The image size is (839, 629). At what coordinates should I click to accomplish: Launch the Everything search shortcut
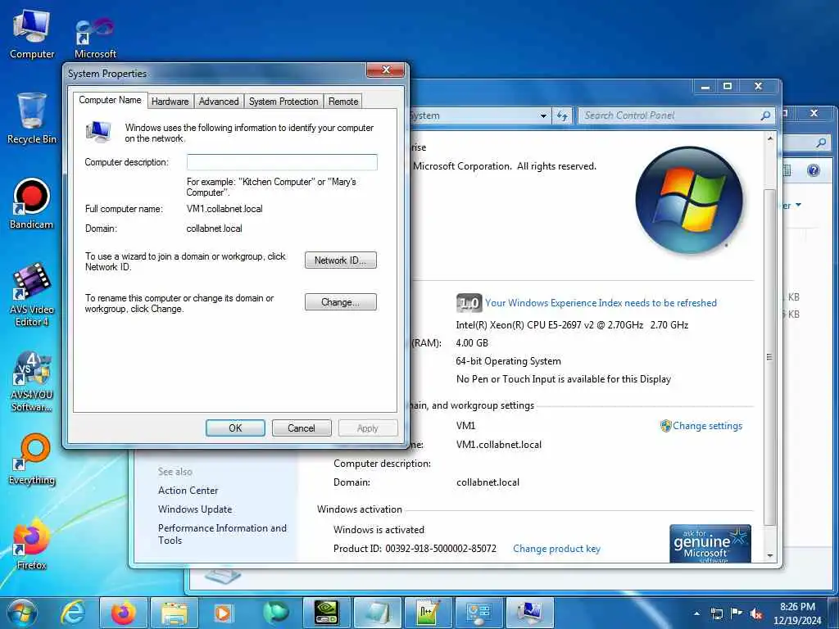32,460
